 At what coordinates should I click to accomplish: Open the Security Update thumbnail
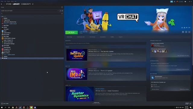77,55
